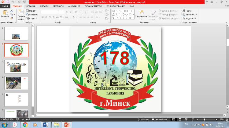Viewport: 229px width, 128px height.
Task: Open the Заменить dropdown arrow
Action: (197, 15)
